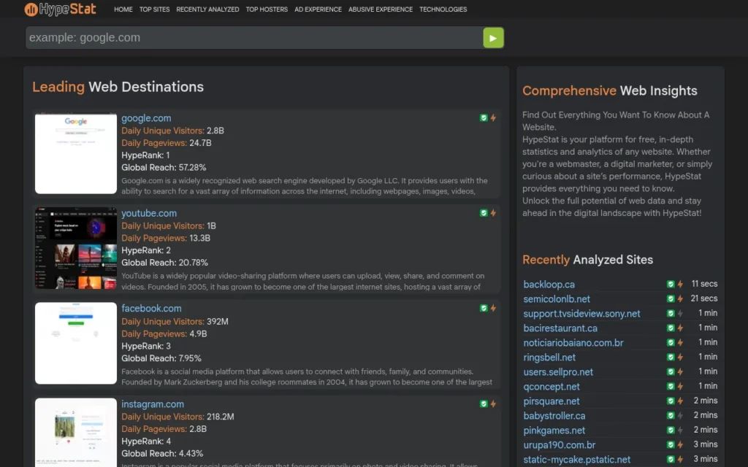Open the google.com link

pyautogui.click(x=146, y=118)
